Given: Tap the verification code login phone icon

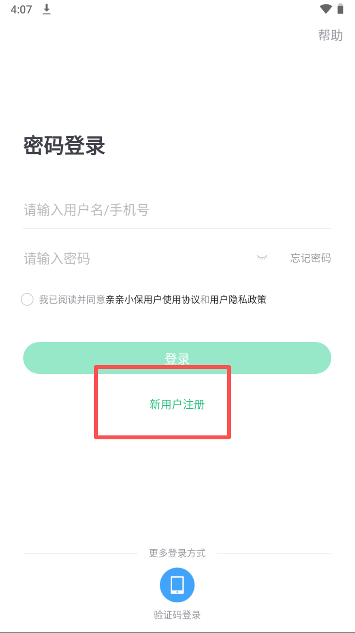Looking at the screenshot, I should click(177, 585).
